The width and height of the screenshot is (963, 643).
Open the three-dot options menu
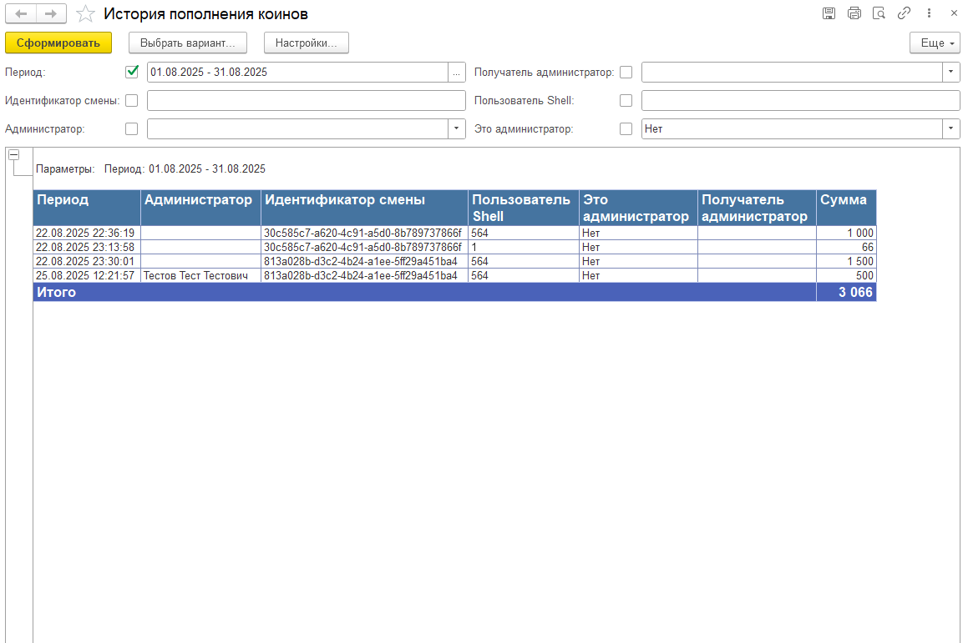[929, 13]
